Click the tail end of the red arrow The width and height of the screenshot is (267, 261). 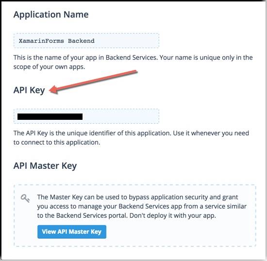pos(134,71)
